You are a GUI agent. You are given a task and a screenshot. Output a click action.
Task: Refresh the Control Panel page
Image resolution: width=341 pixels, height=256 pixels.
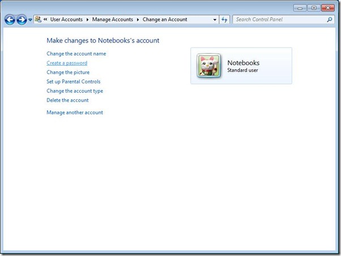(x=224, y=20)
